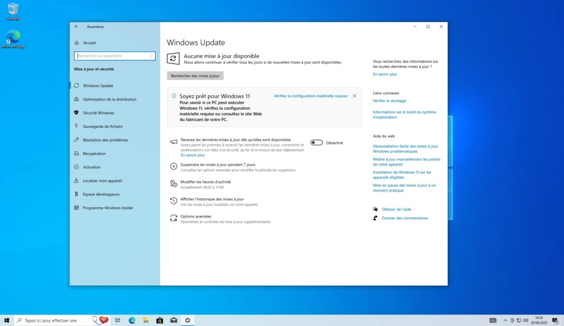This screenshot has height=326, width=564.
Task: Click the Résolution des problèmes wrench icon
Action: [76, 140]
